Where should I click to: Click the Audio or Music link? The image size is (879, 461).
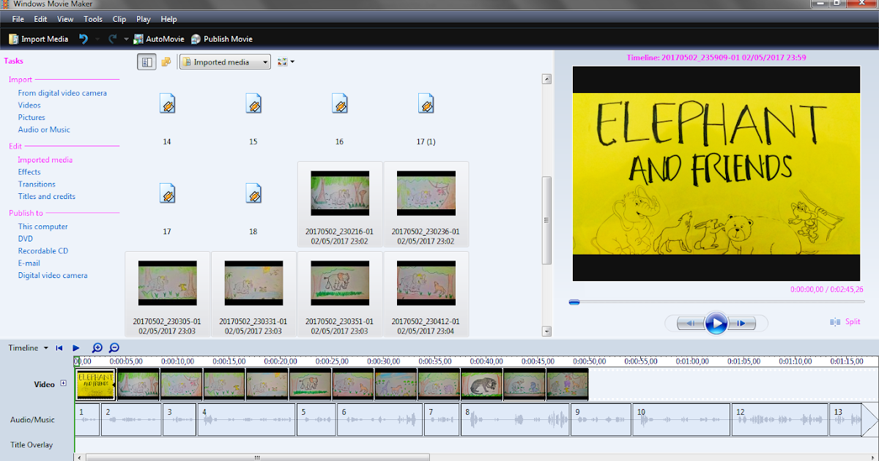44,130
